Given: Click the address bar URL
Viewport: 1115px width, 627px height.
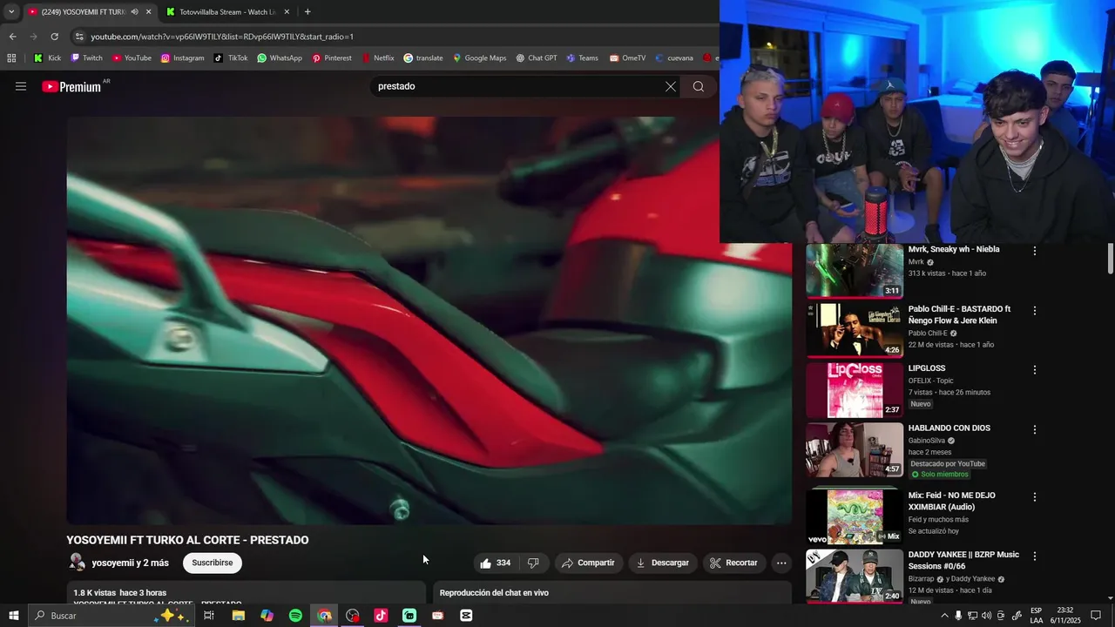Looking at the screenshot, I should pos(222,37).
